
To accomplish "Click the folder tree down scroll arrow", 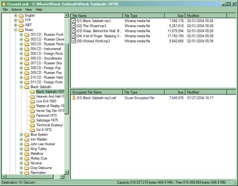I will [66, 172].
